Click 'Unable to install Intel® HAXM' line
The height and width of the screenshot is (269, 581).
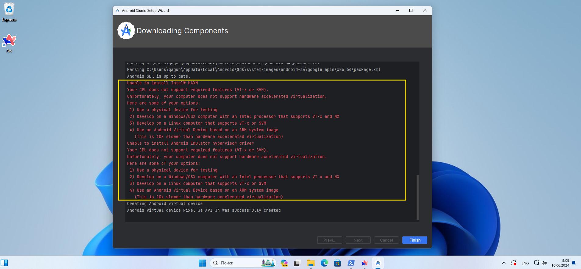point(162,83)
